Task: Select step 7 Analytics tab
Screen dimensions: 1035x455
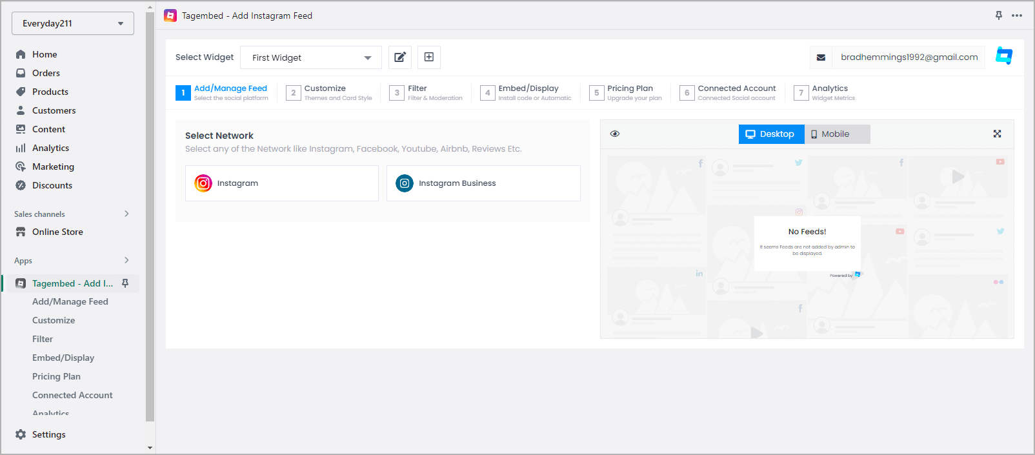Action: click(825, 93)
